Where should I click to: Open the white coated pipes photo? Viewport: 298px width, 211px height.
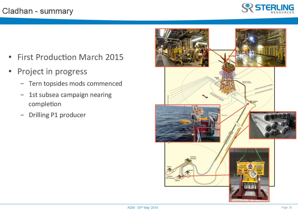tap(273, 125)
